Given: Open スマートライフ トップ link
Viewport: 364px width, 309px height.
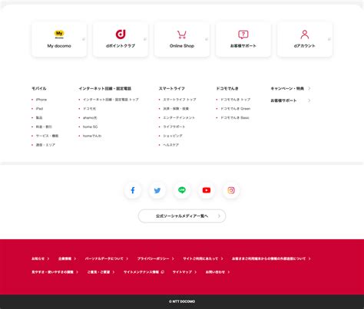Looking at the screenshot, I should (180, 100).
